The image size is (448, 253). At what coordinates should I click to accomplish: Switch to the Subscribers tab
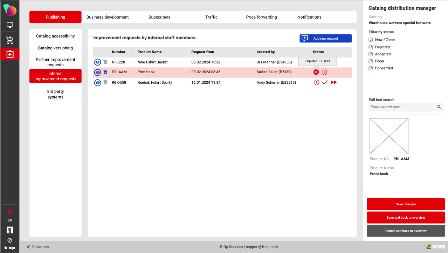pos(159,17)
